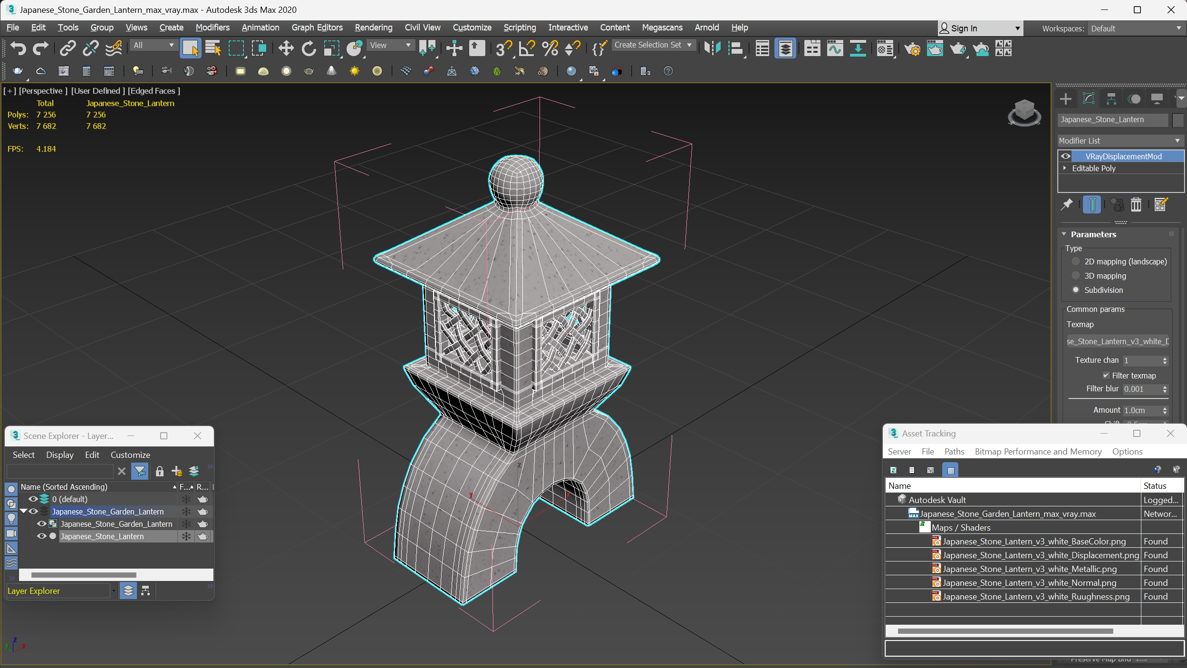Open the Modifier List dropdown
Screen dimensions: 1187x668
(x=1120, y=141)
